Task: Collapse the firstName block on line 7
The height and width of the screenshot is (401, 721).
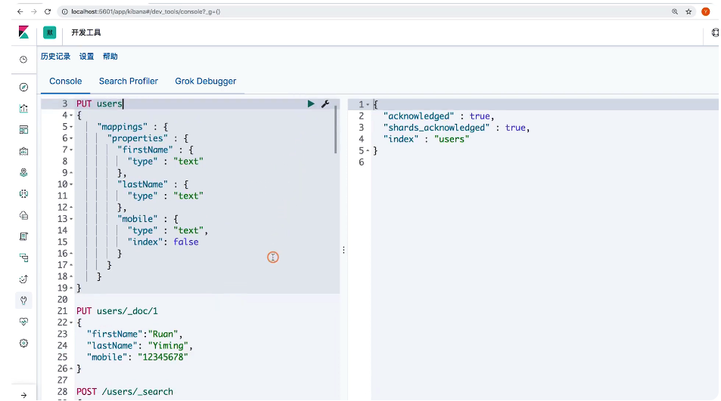Action: [70, 150]
